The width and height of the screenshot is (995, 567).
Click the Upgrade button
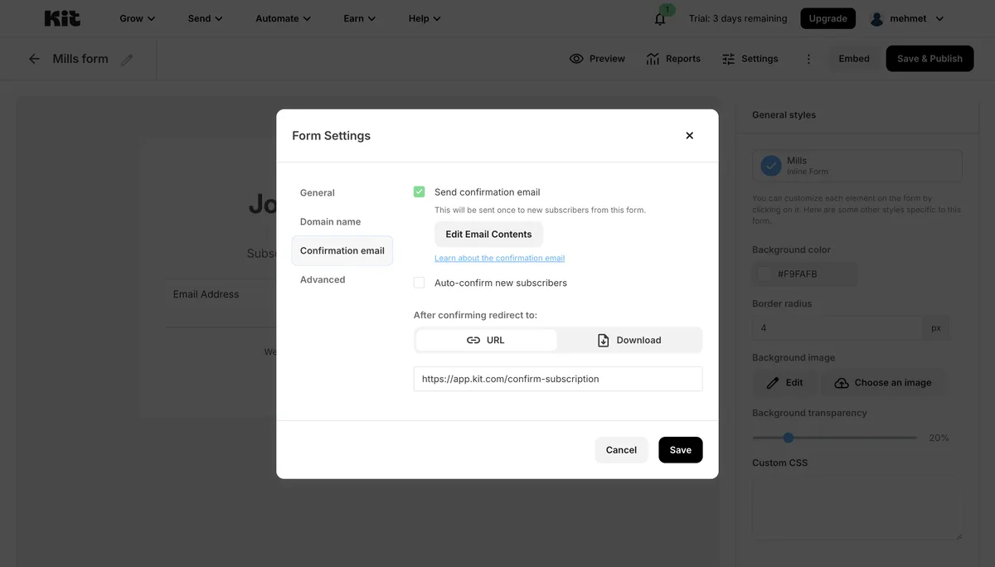click(x=828, y=18)
